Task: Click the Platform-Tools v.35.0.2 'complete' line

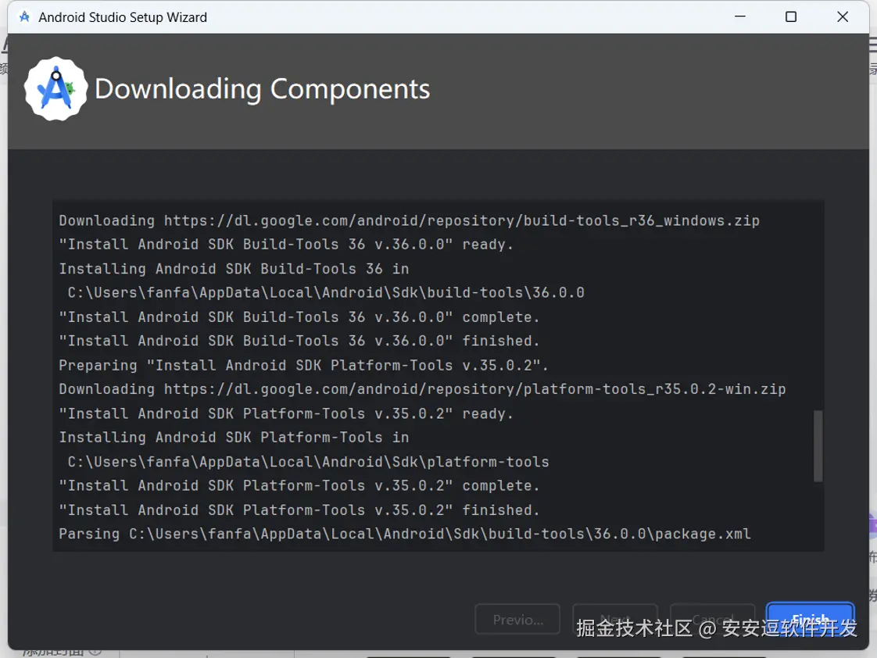Action: pos(299,486)
